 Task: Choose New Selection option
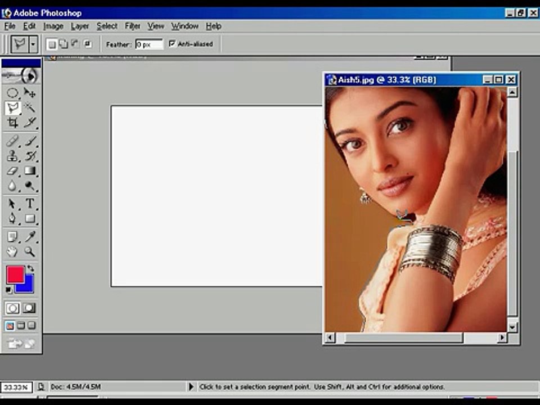[52, 44]
